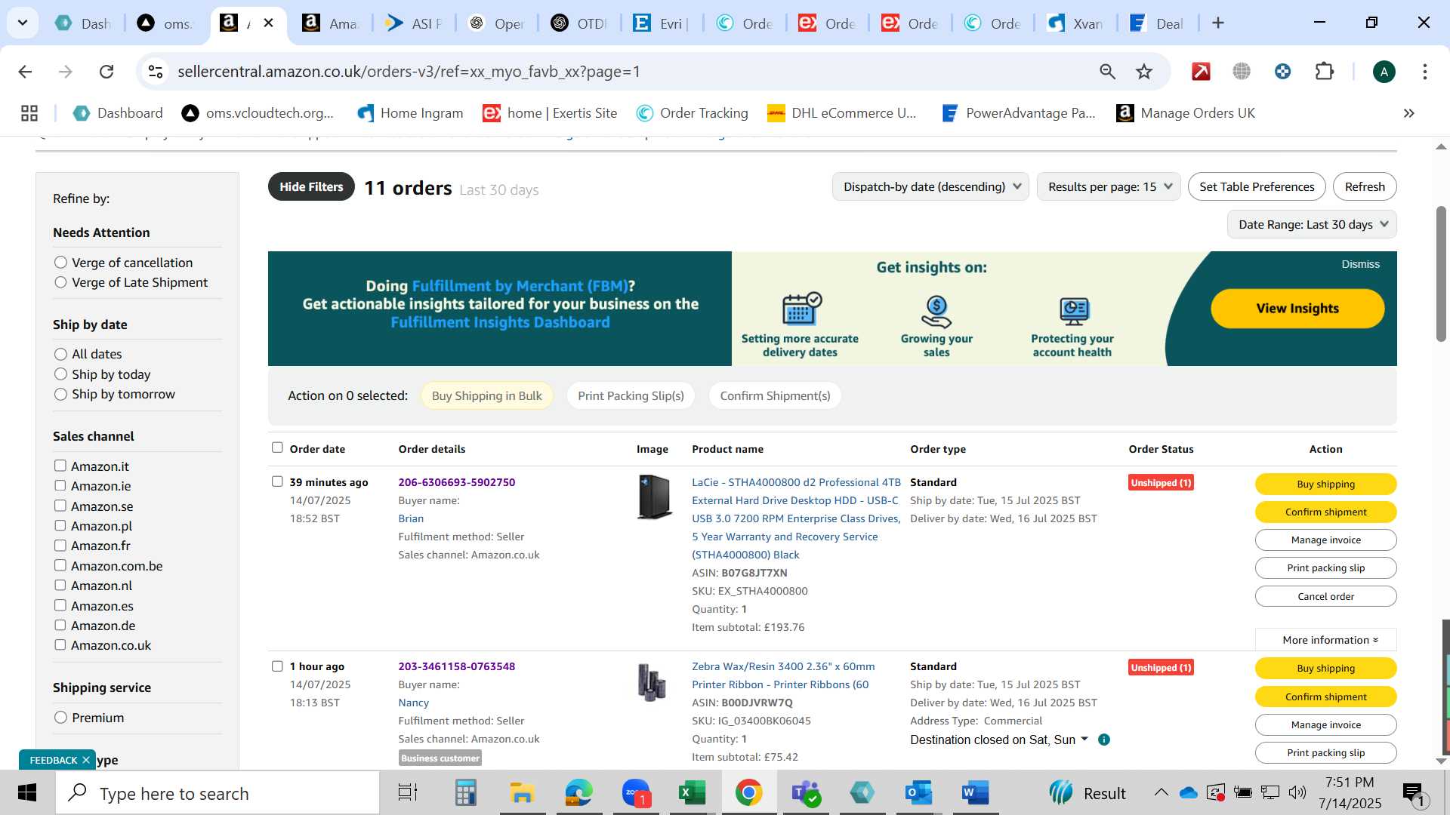This screenshot has width=1450, height=815.
Task: Dismiss the FBM insights banner
Action: [x=1360, y=264]
